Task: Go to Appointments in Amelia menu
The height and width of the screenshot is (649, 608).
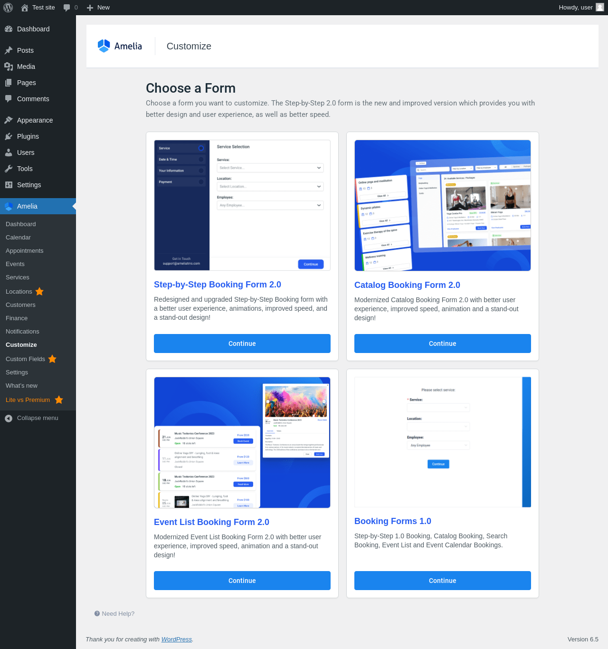Action: [x=25, y=251]
